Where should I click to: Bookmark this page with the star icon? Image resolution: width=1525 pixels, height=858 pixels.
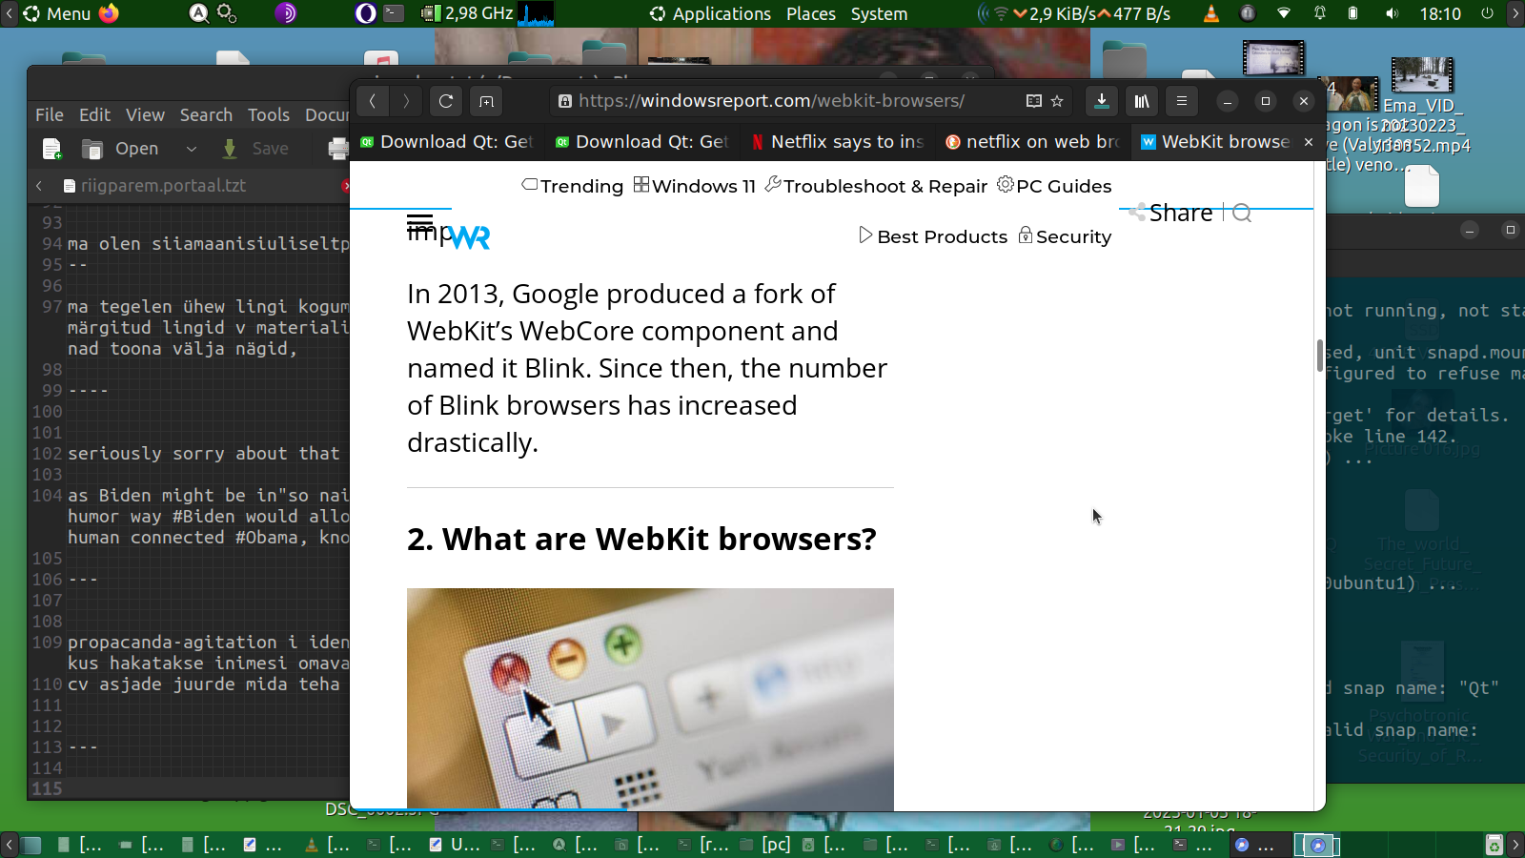[x=1057, y=101]
